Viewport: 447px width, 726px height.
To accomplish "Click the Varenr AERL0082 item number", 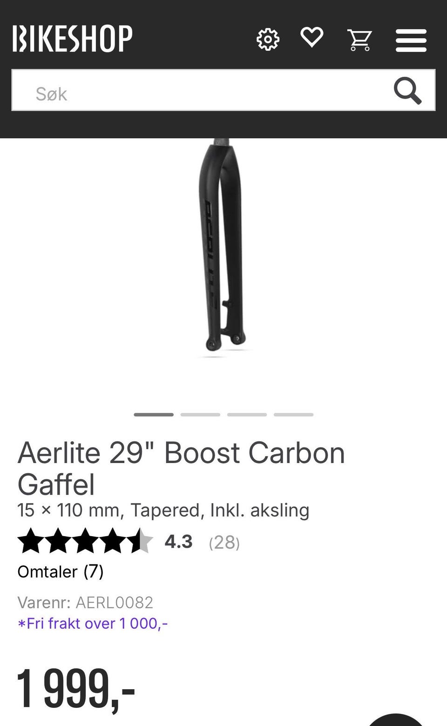I will (x=85, y=603).
